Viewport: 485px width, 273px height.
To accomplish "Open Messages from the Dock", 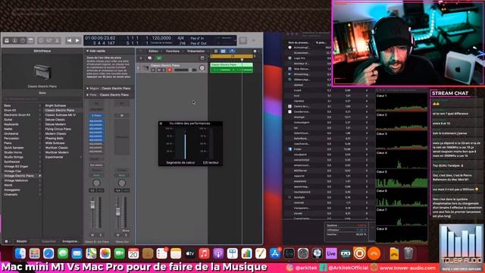I will 63,253.
